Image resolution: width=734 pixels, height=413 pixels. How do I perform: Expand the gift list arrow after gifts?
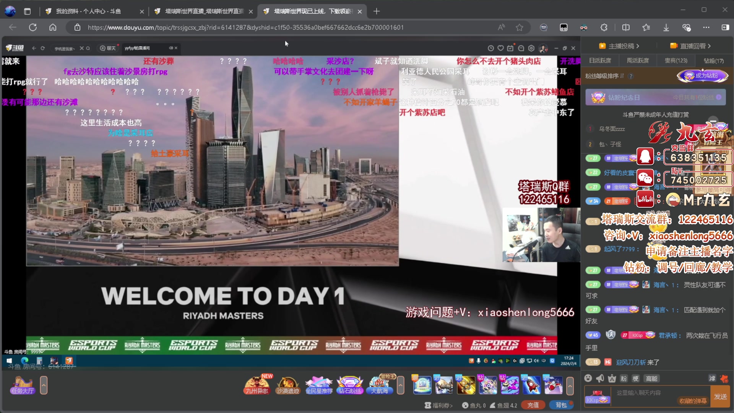click(x=570, y=385)
